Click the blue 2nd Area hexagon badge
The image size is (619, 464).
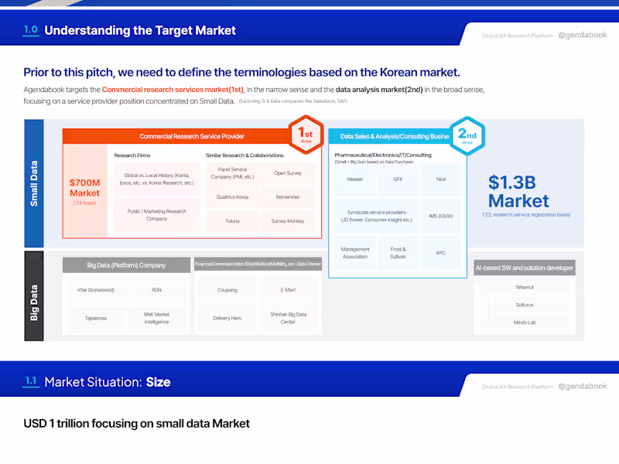(x=467, y=136)
